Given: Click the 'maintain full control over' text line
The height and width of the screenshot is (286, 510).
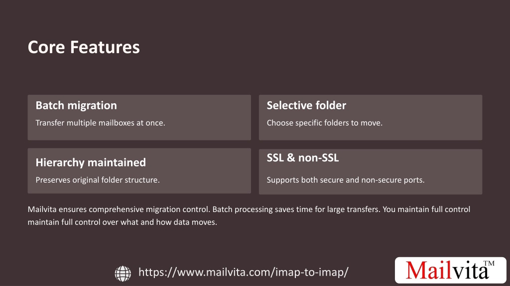Looking at the screenshot, I should pos(123,222).
